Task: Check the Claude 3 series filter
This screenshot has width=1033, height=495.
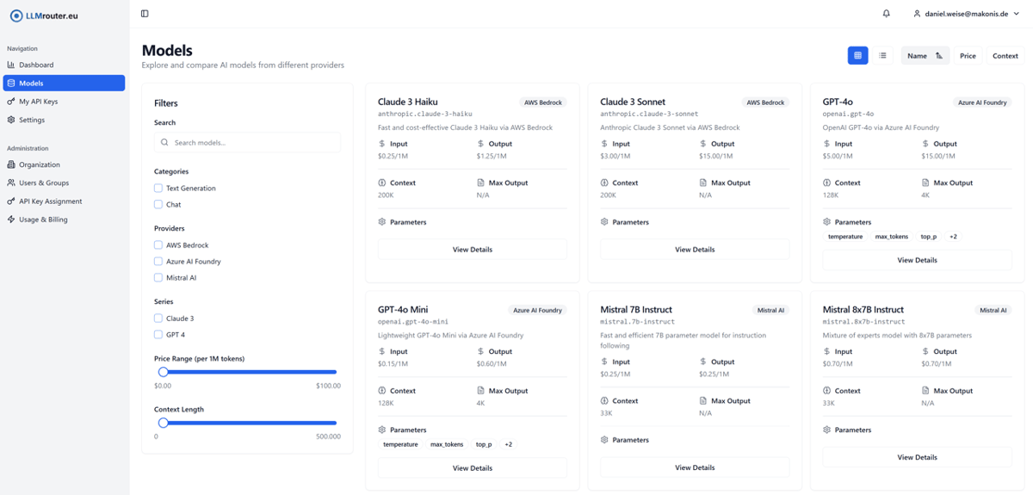Action: click(x=158, y=319)
